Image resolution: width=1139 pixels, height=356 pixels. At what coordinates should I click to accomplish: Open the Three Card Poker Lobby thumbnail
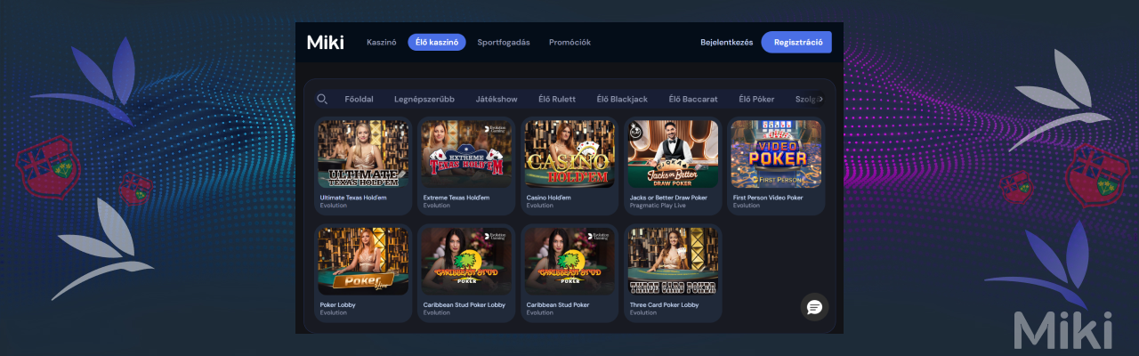pyautogui.click(x=673, y=261)
